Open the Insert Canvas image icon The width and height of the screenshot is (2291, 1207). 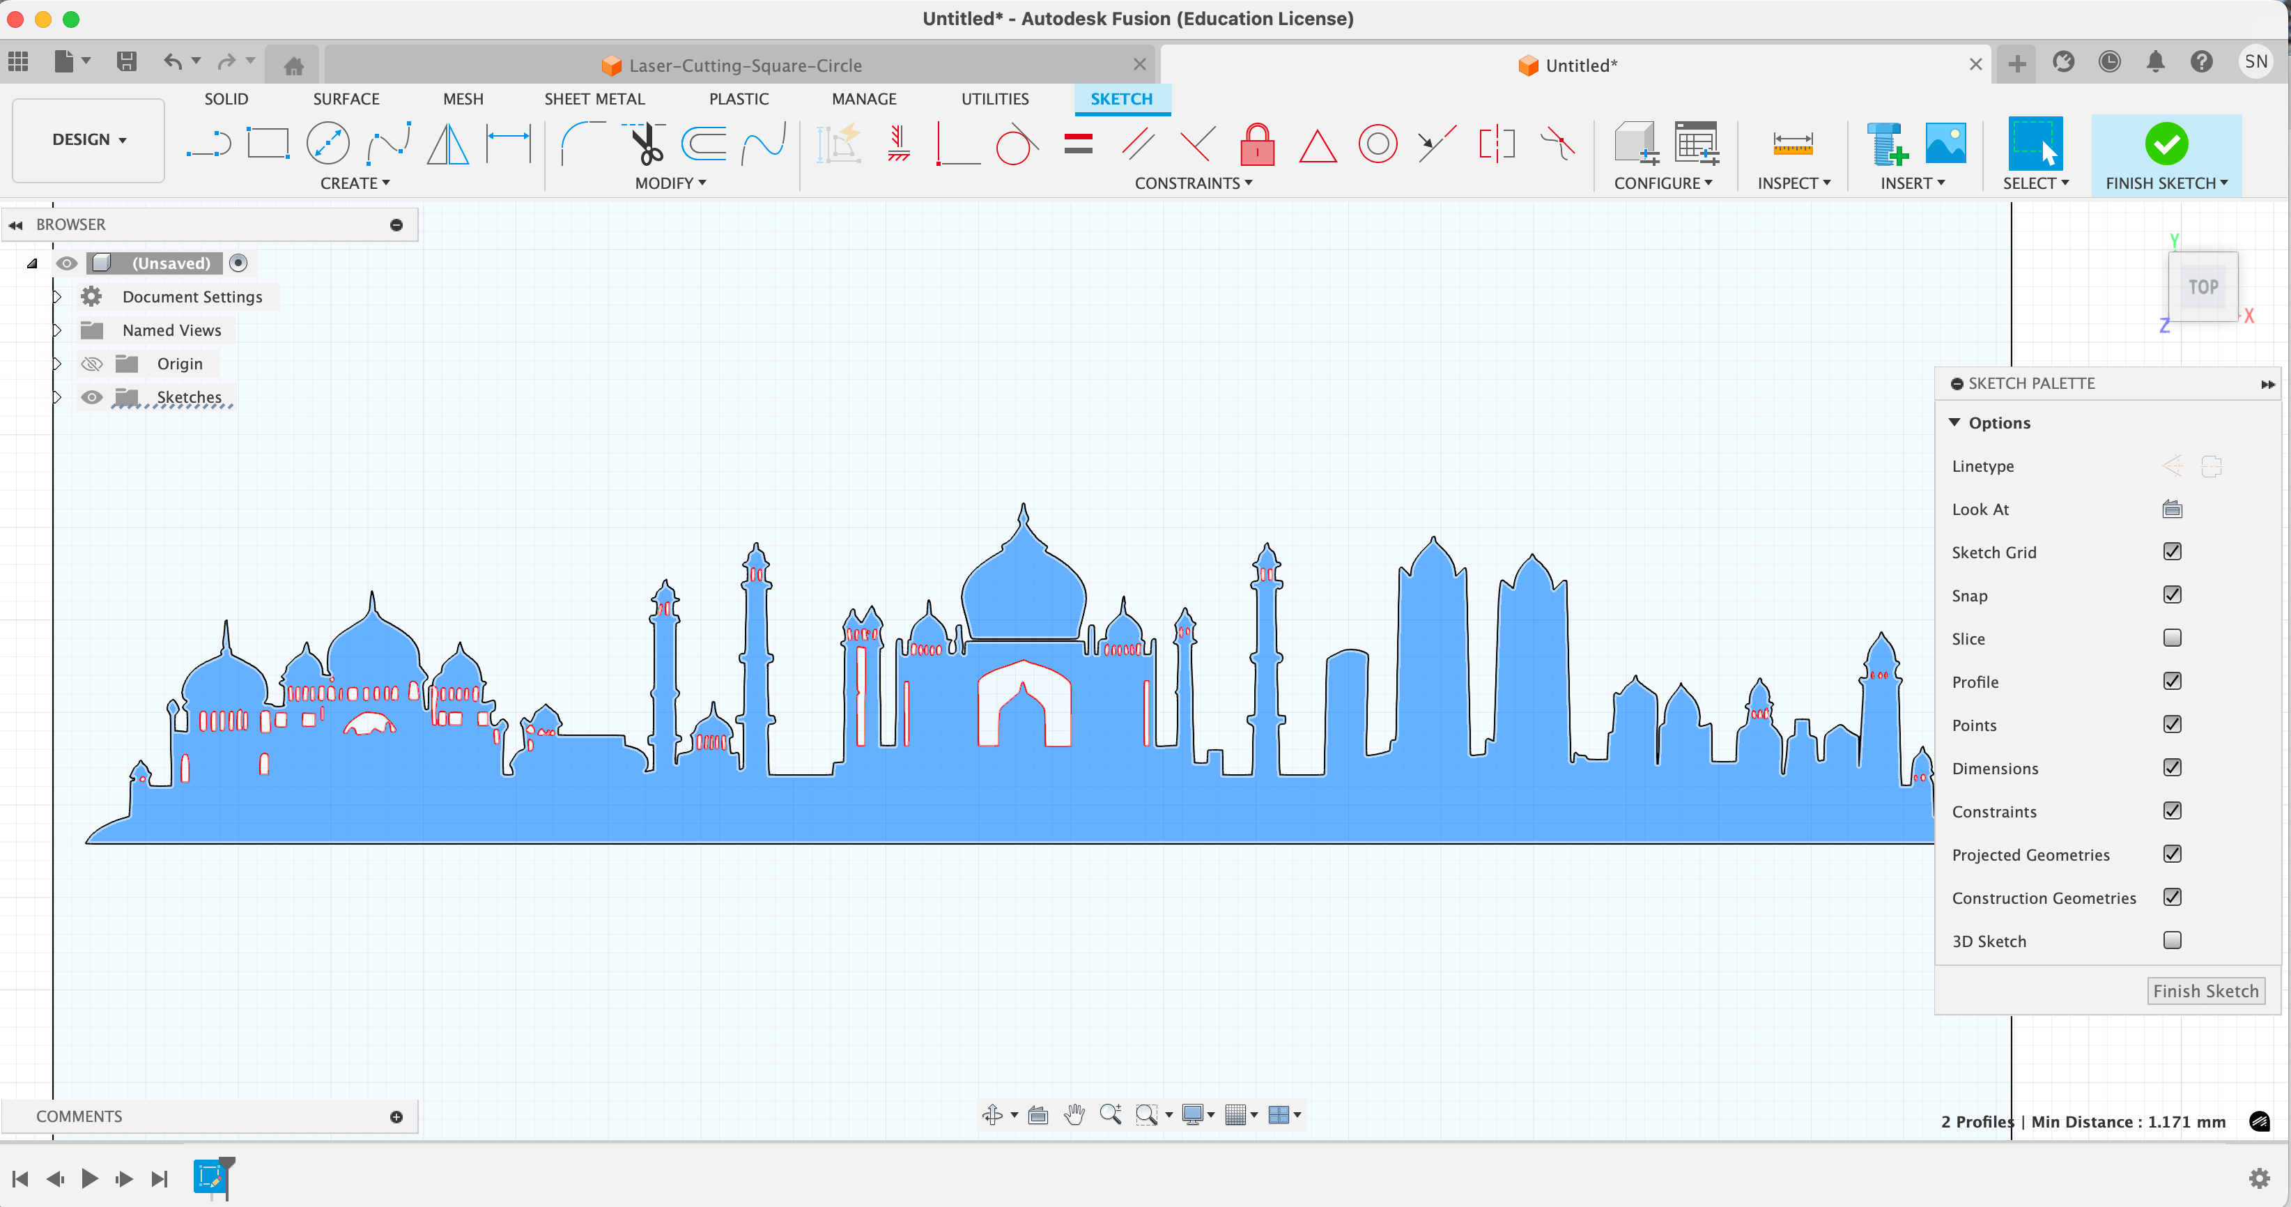tap(1945, 143)
